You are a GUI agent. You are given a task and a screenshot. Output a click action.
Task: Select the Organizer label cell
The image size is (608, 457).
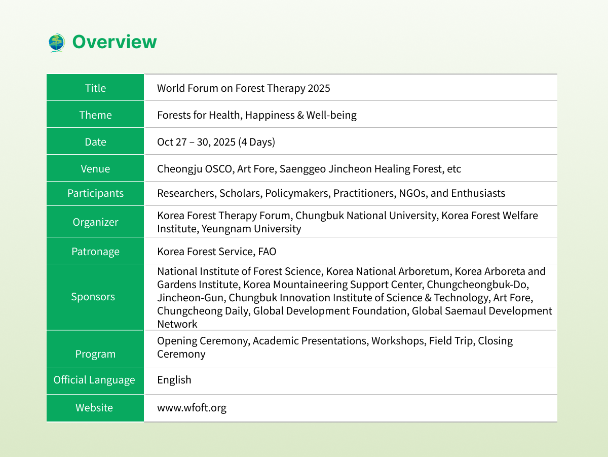[95, 222]
